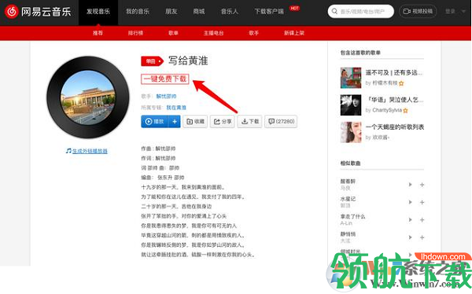Viewport: 472px width, 294px height.
Task: Click the 收藏 button
Action: coord(195,122)
